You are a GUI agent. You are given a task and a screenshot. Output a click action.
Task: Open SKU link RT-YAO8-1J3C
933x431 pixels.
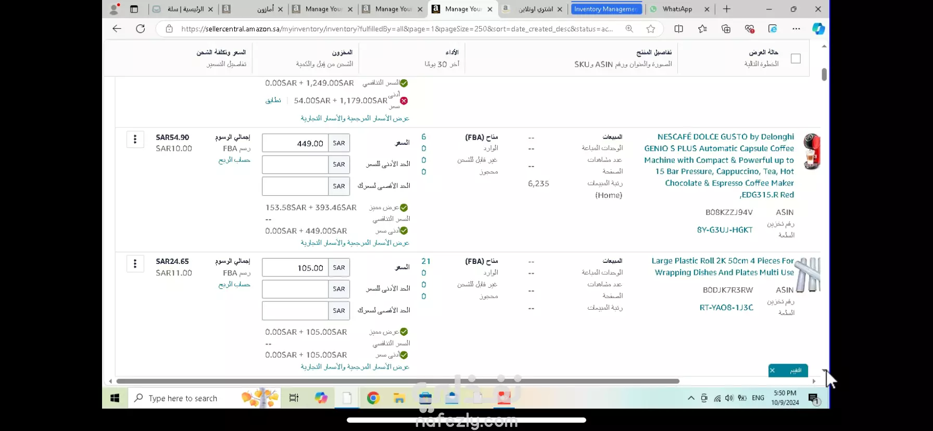726,307
